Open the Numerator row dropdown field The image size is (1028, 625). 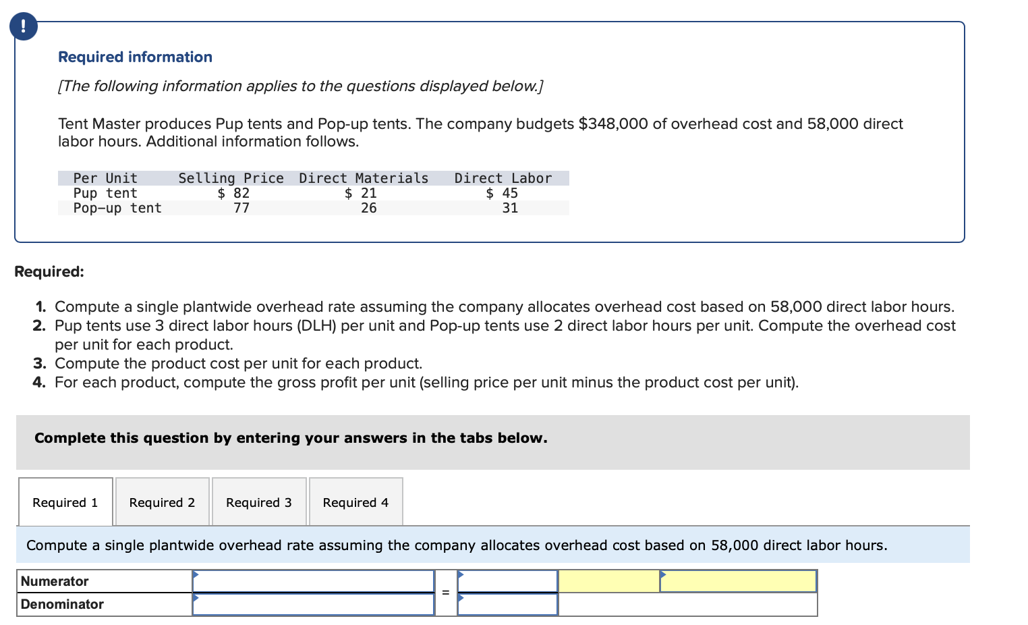pyautogui.click(x=313, y=581)
